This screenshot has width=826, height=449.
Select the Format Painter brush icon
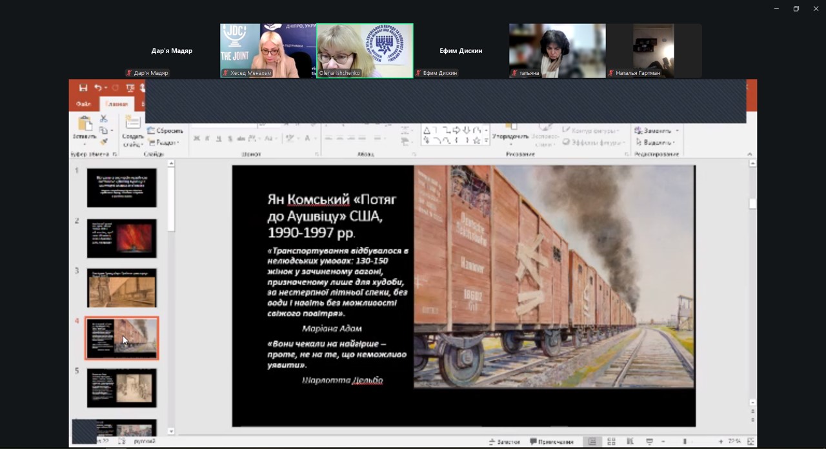coord(103,142)
